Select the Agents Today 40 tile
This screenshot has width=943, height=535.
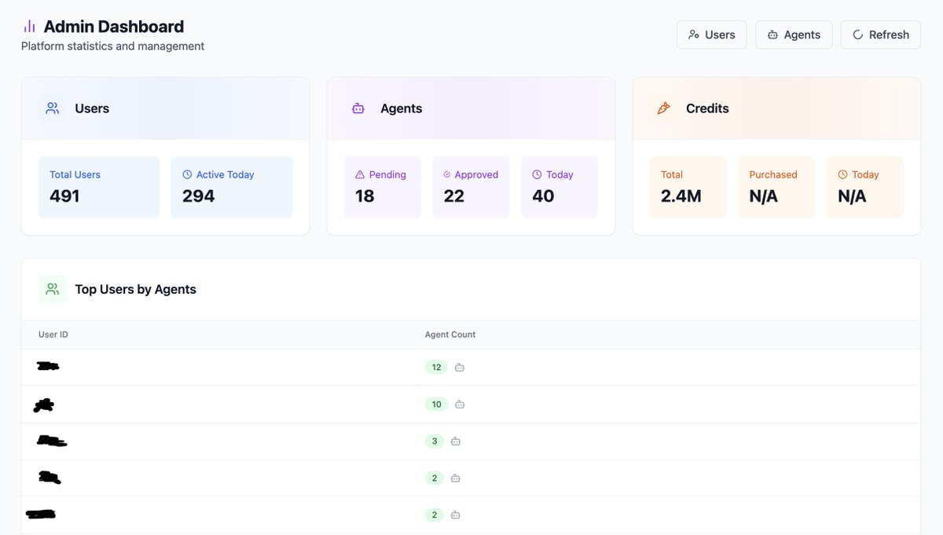(x=560, y=187)
